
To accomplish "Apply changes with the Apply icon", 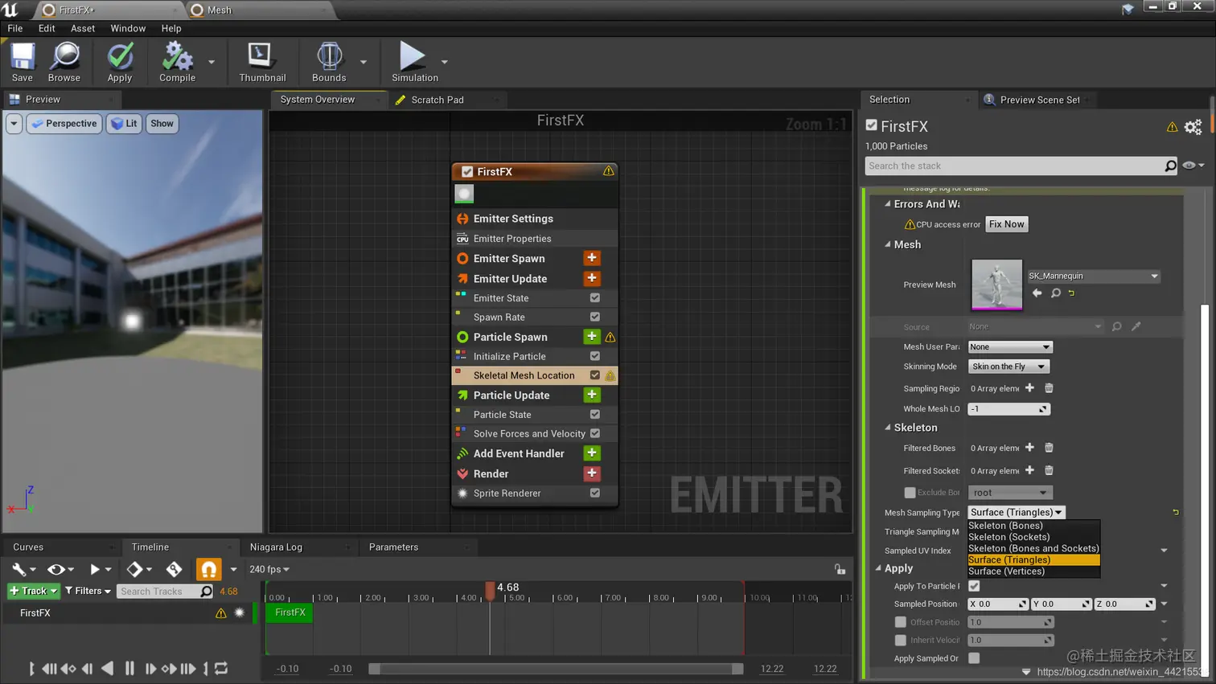I will [x=120, y=62].
